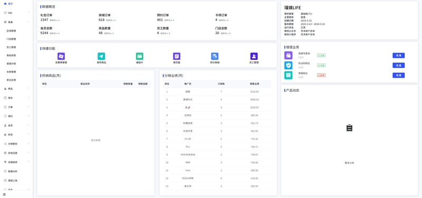This screenshot has width=422, height=198.
Task: Click 充值 button for 快递鸟查询
Action: pyautogui.click(x=398, y=56)
